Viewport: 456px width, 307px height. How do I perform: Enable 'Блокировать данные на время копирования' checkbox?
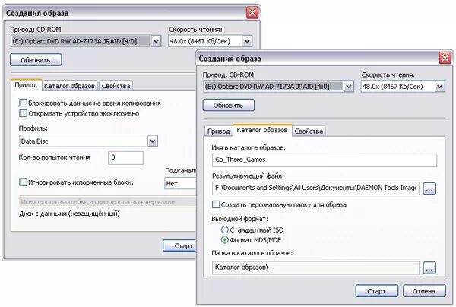click(24, 103)
